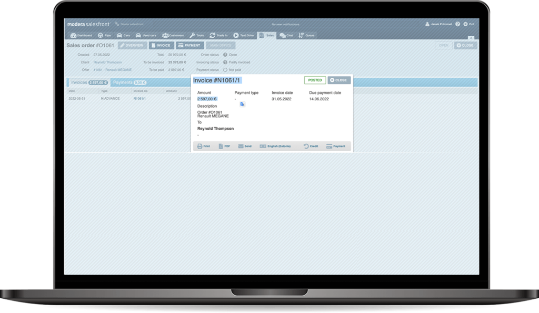Click the translate icon under Payment type
539x313 pixels.
click(242, 105)
